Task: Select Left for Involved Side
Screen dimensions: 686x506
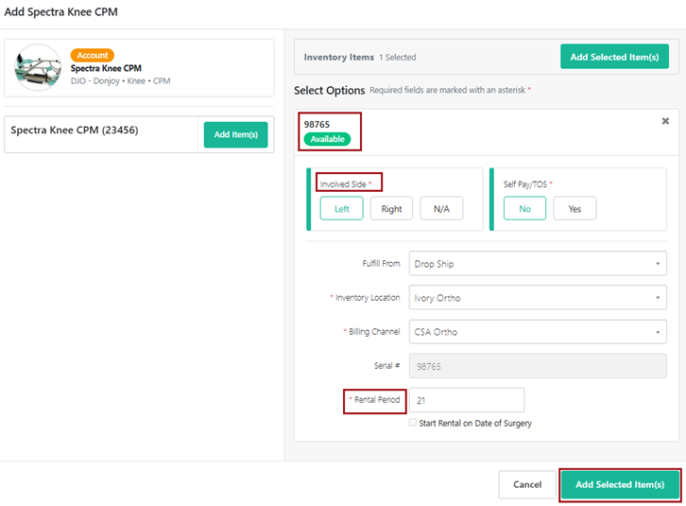Action: tap(341, 209)
